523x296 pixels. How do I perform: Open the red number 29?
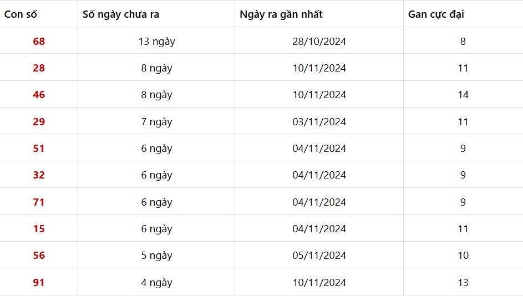(x=39, y=122)
